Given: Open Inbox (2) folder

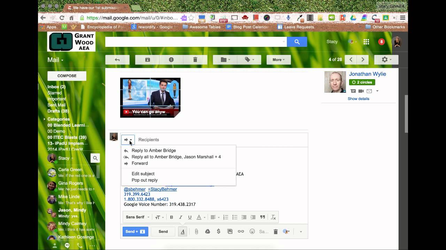Looking at the screenshot, I should click(x=56, y=87).
